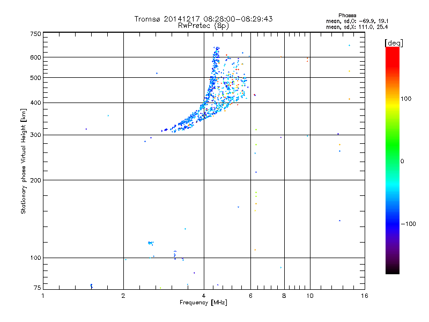Click the 'mean, sd,X: 111.0, 25.4' statistic
Image resolution: width=429 pixels, height=322 pixels.
point(357,27)
